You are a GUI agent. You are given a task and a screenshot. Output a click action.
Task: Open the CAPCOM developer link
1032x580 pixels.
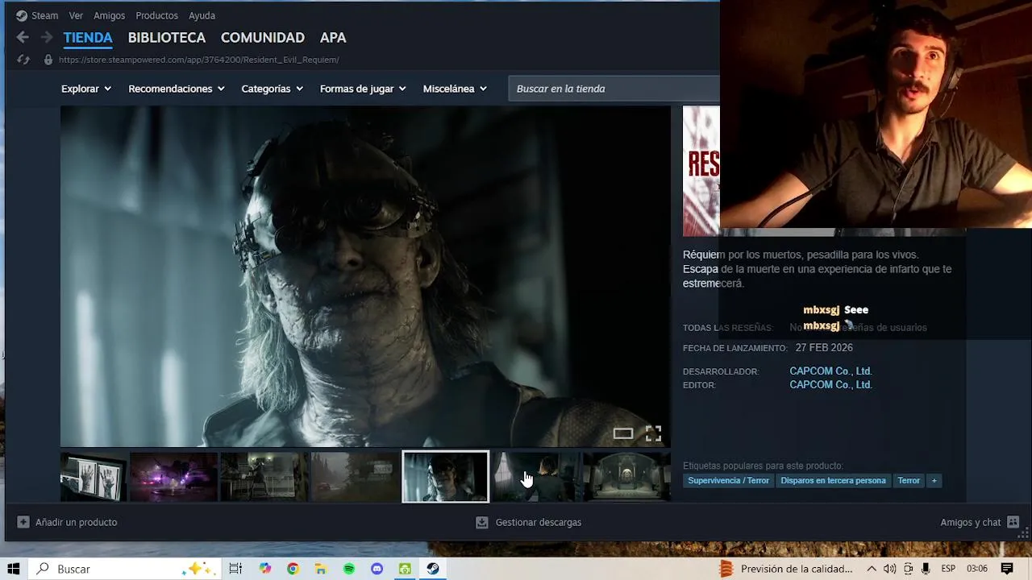pos(830,371)
